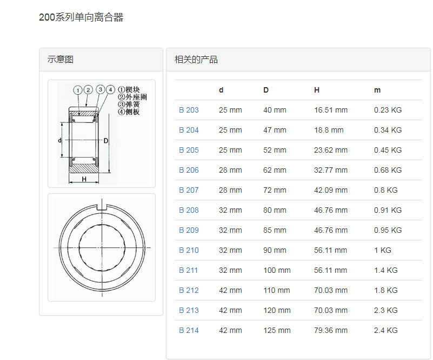Screen dimensions: 433x360
Task: Click the D column header
Action: click(x=266, y=90)
